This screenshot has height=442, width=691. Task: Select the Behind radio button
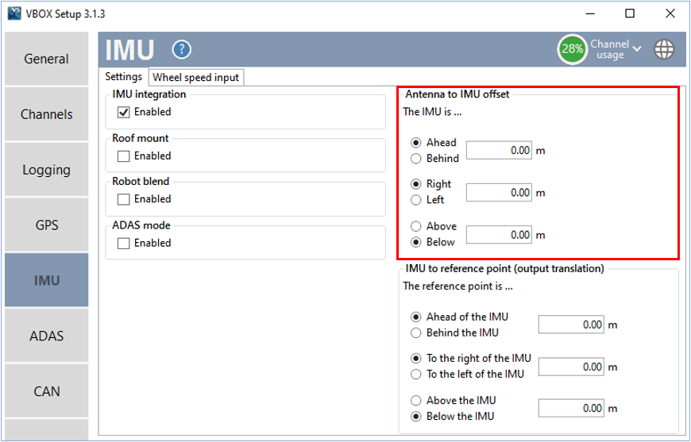coord(415,159)
